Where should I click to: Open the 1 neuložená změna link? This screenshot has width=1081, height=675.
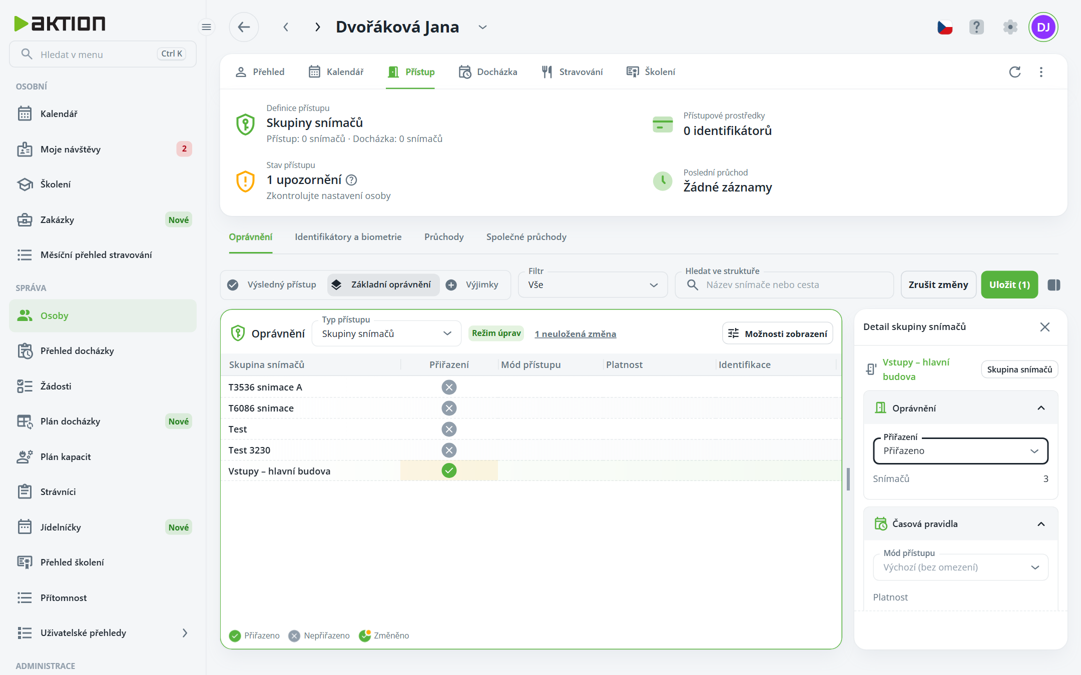click(575, 334)
